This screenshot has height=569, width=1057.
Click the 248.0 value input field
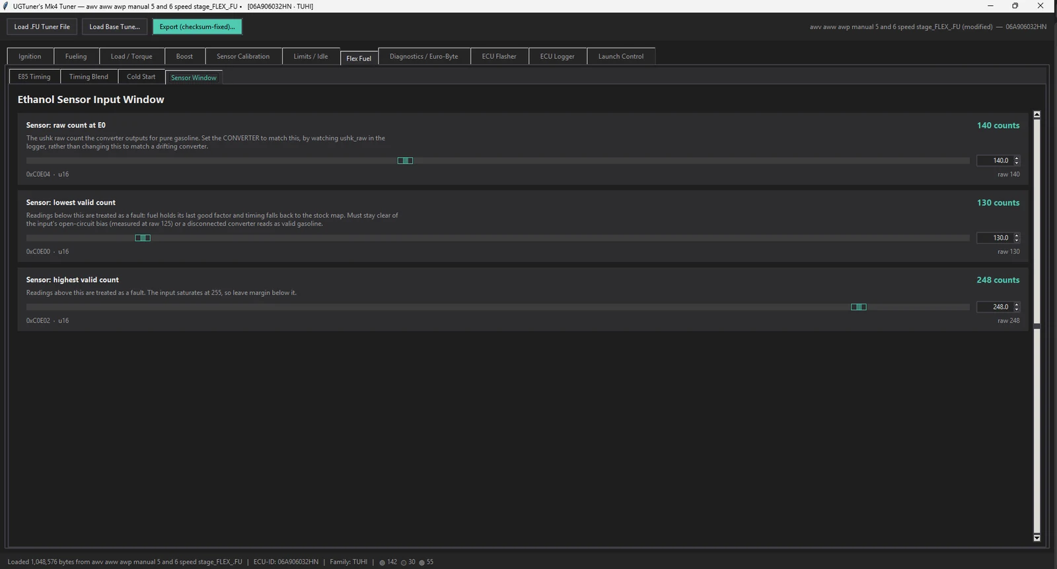pos(996,307)
